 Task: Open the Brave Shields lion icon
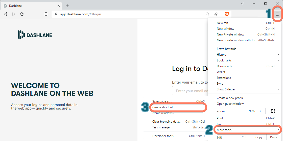point(227,14)
